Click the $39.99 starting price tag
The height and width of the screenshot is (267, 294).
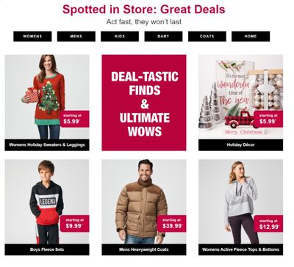pos(172,224)
